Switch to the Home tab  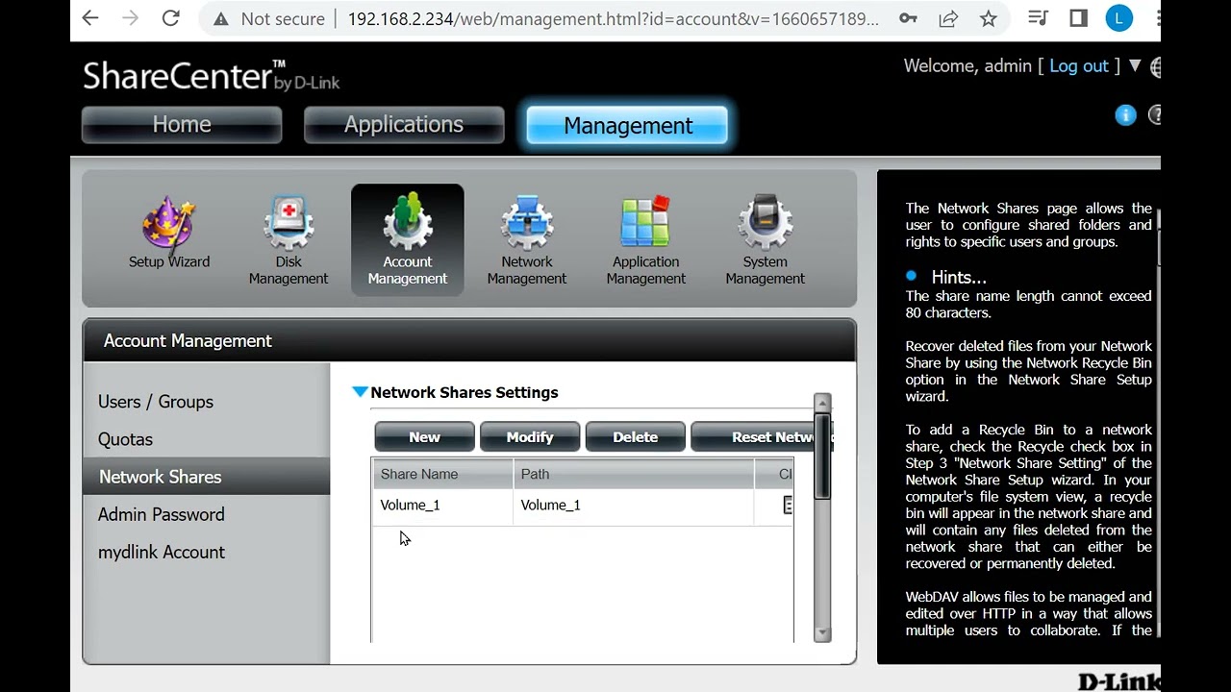tap(182, 125)
